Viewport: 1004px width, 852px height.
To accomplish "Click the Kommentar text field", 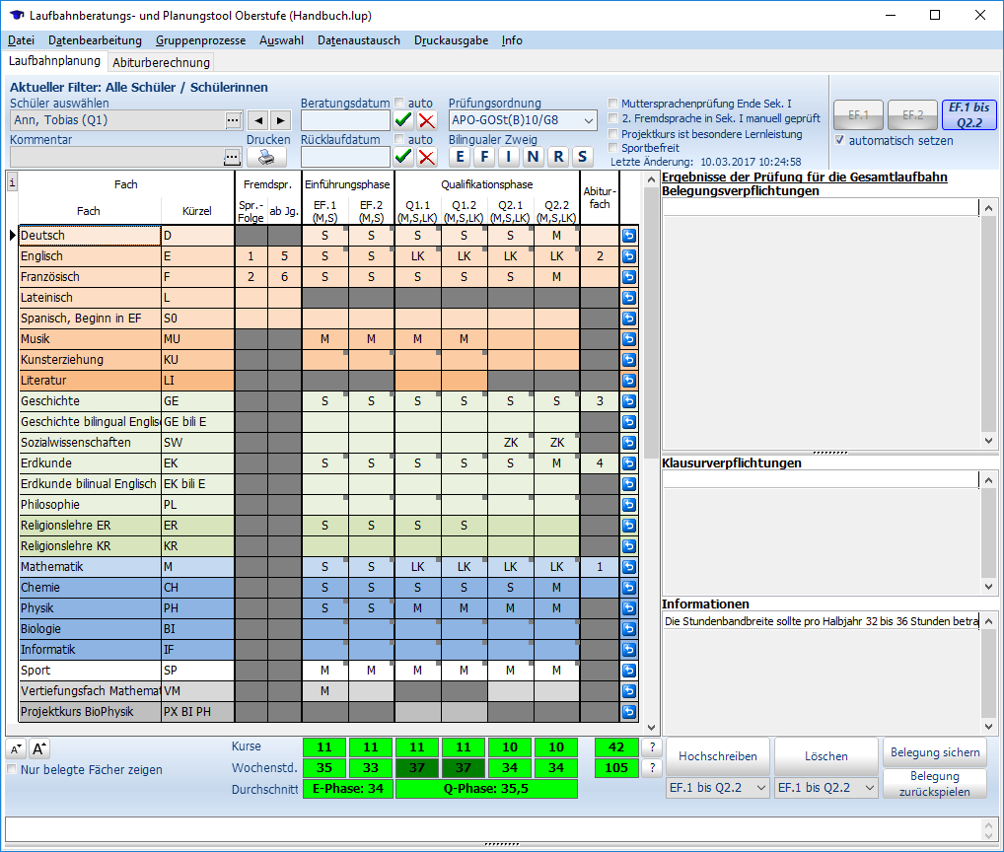I will [117, 157].
